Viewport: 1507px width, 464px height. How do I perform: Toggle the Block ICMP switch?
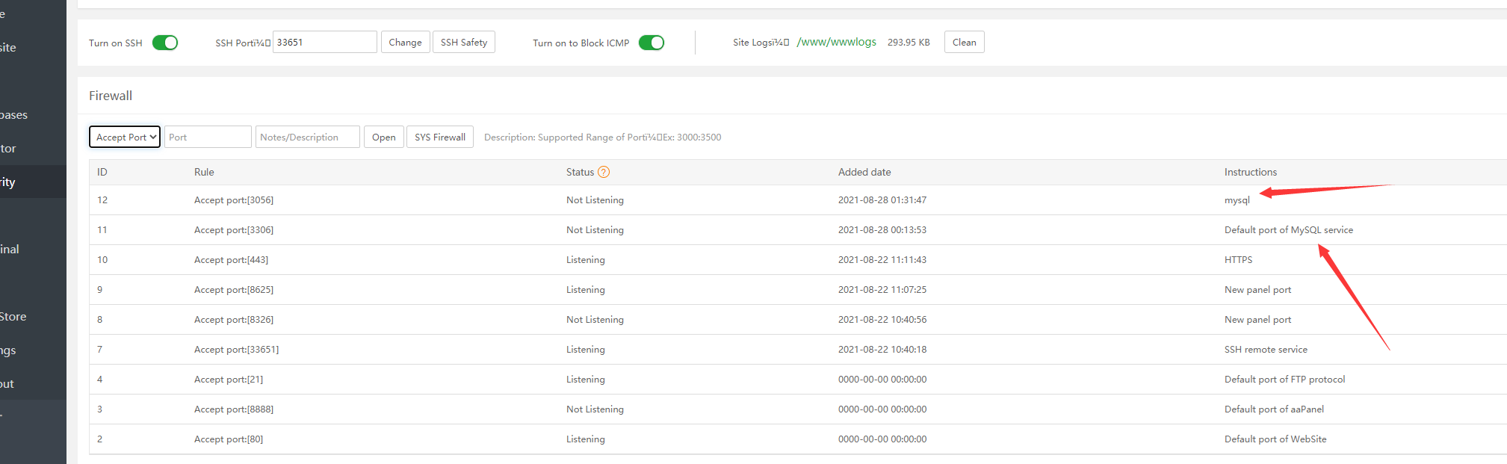(x=652, y=43)
